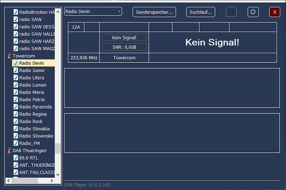Click the note icon beside radio SAW MAGD
Image resolution: width=286 pixels, height=190 pixels.
point(16,48)
